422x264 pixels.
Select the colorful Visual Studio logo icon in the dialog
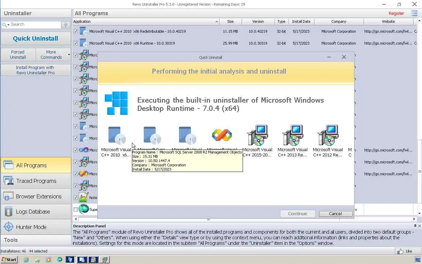coord(222,135)
